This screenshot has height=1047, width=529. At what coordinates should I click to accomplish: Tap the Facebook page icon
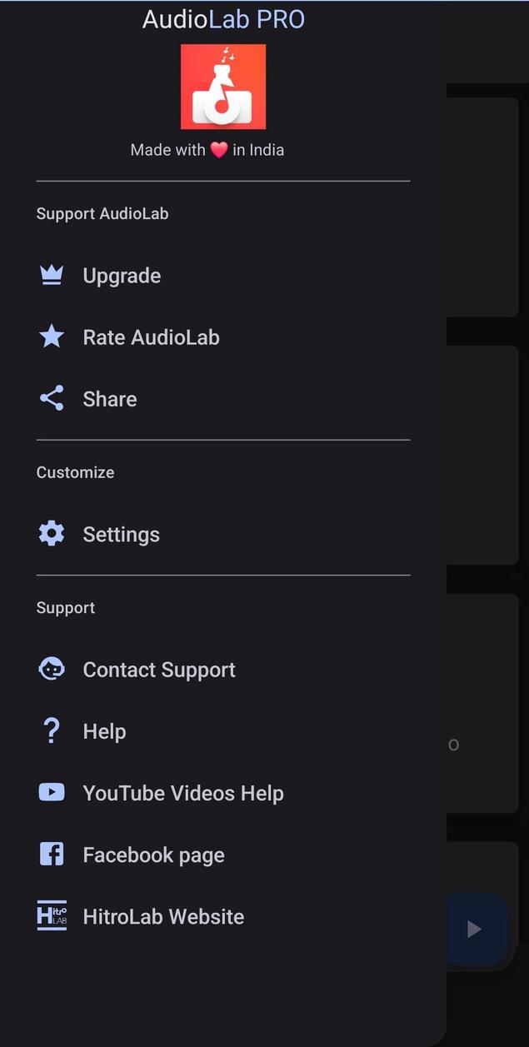[51, 854]
